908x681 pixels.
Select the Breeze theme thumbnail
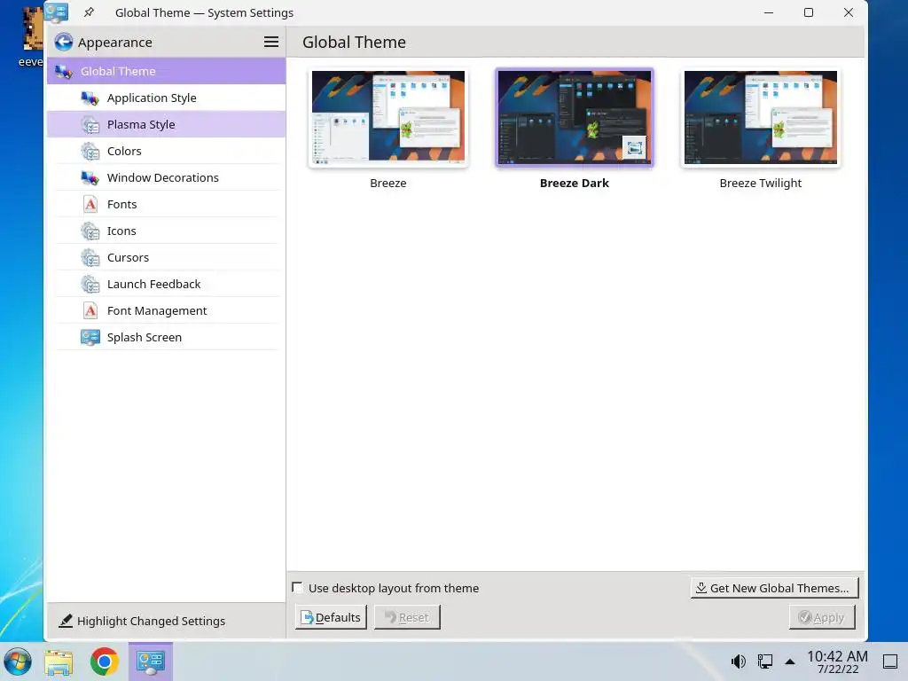[x=388, y=118]
